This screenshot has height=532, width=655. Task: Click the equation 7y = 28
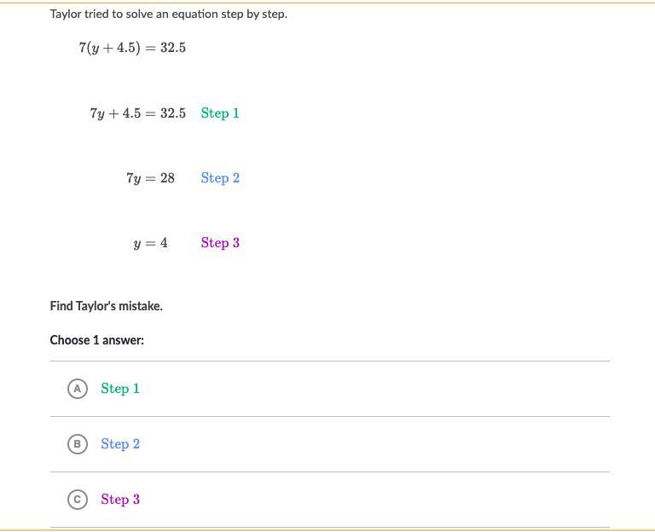(150, 178)
